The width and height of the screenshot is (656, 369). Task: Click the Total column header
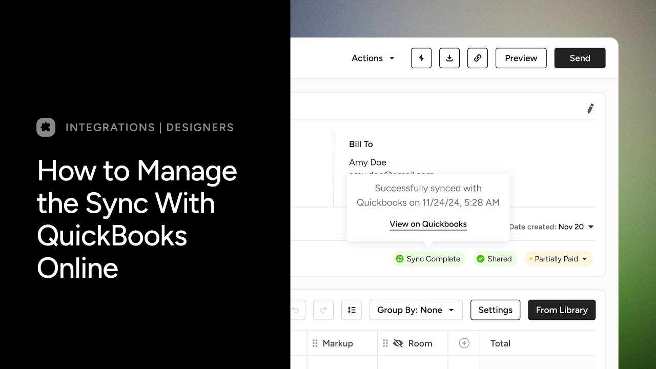click(x=500, y=343)
